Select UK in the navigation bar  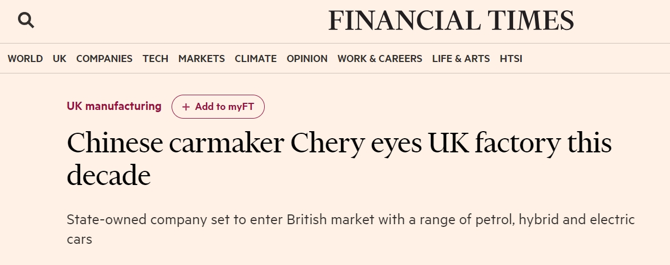coord(59,59)
